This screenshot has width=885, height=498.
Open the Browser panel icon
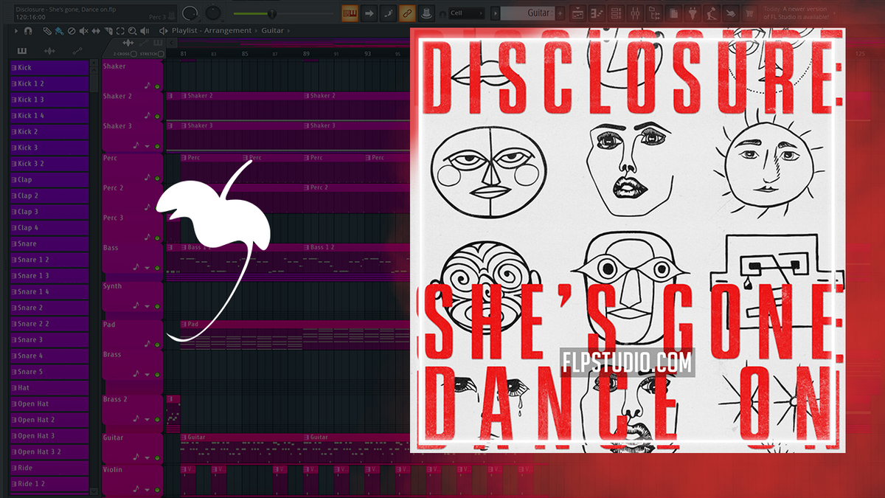[656, 12]
